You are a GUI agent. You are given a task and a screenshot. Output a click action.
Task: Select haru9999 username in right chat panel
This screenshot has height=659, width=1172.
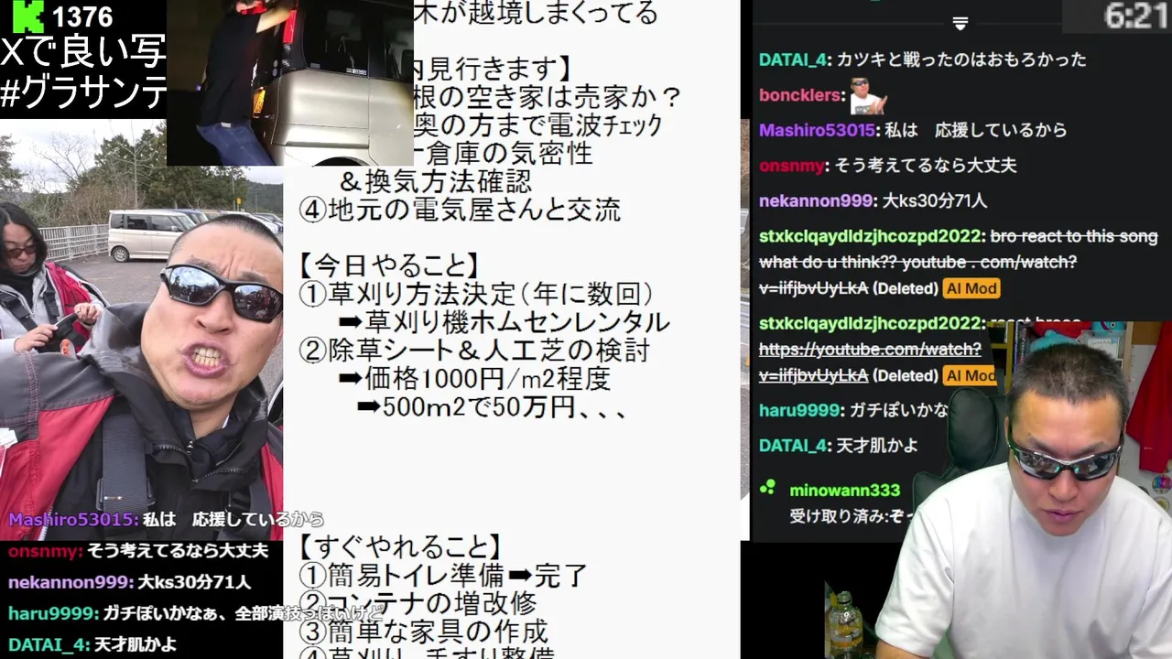(x=800, y=411)
